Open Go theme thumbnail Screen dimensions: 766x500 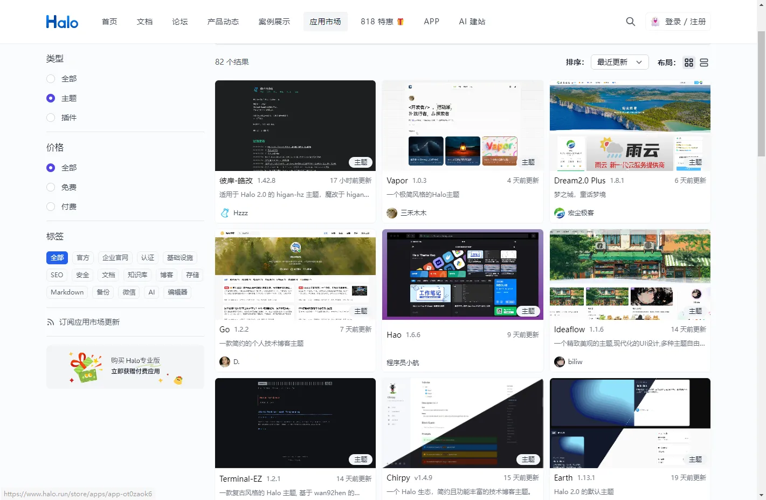[295, 275]
